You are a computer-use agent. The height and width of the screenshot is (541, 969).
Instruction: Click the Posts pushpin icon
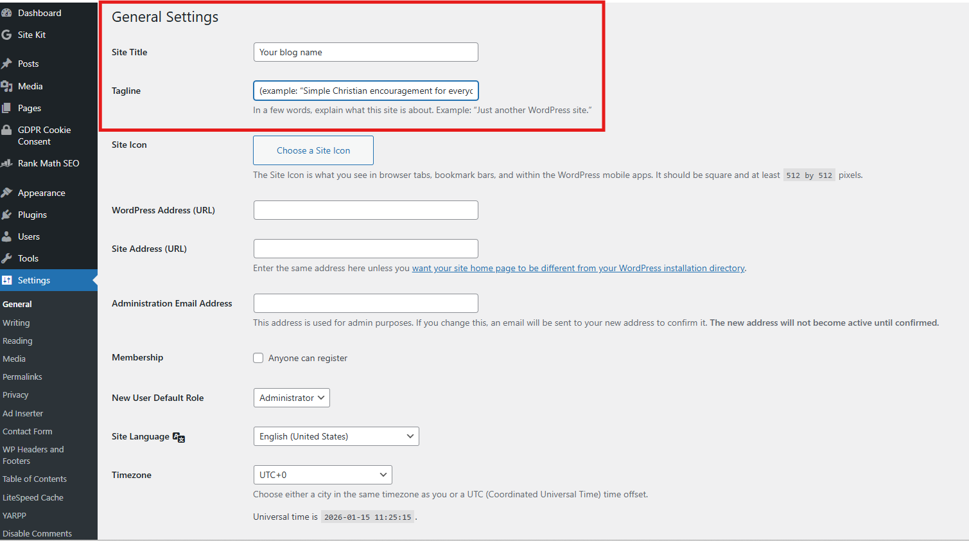(x=7, y=64)
